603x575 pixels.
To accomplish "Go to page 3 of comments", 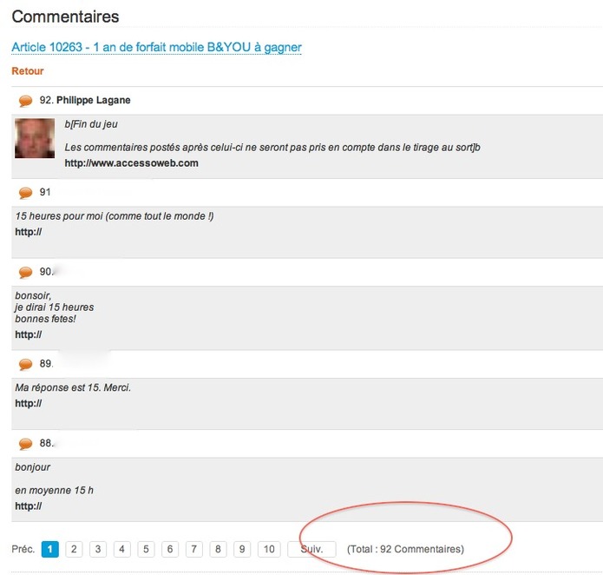I will coord(99,549).
